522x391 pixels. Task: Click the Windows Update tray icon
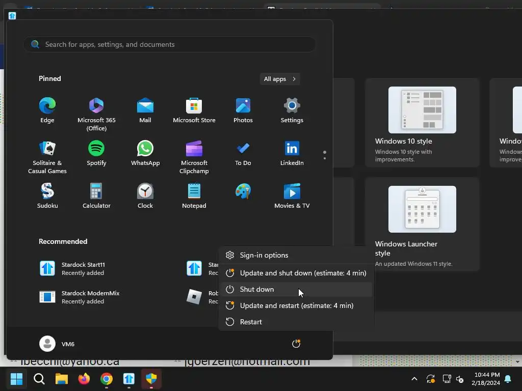[430, 379]
